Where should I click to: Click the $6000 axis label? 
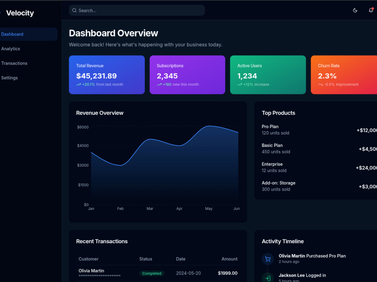click(x=83, y=127)
